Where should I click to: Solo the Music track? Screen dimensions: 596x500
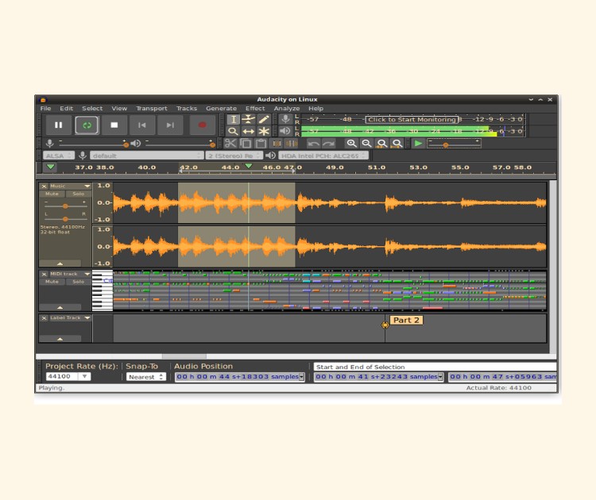[79, 194]
